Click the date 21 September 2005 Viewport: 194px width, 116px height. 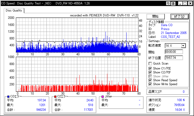click(x=174, y=33)
